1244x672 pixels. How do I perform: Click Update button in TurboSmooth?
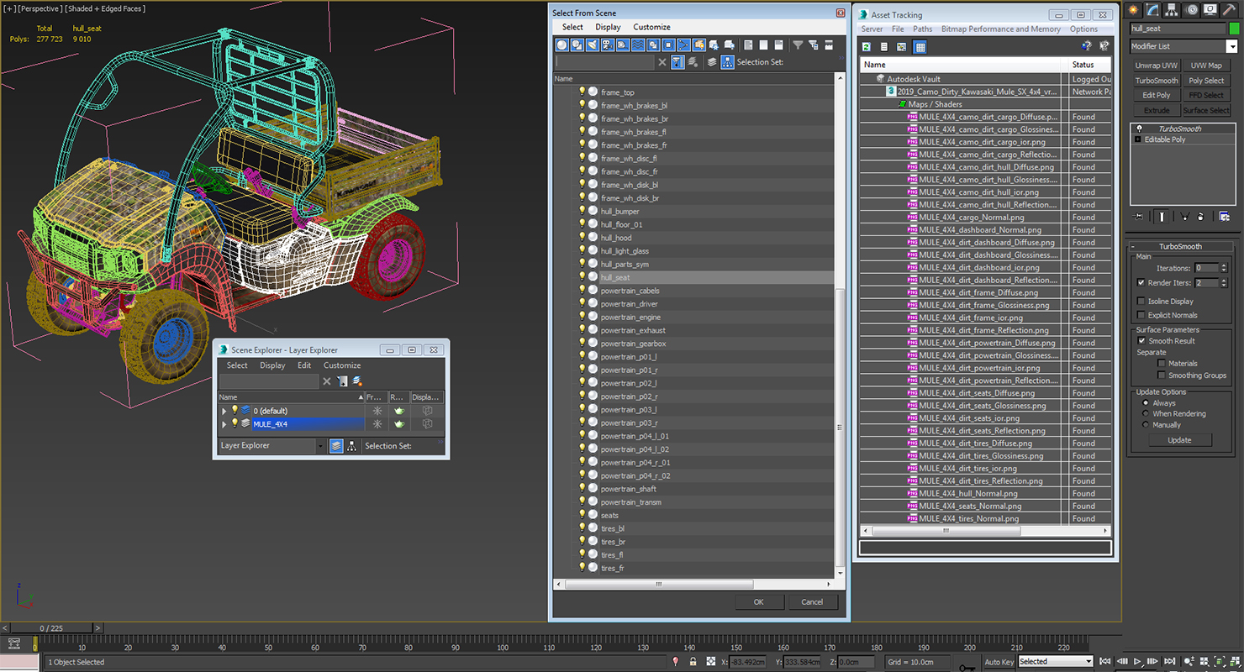(1179, 440)
